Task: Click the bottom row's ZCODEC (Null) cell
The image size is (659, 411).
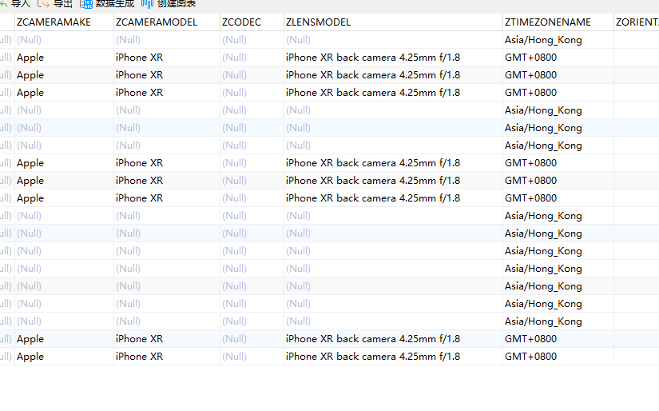Action: pyautogui.click(x=252, y=357)
